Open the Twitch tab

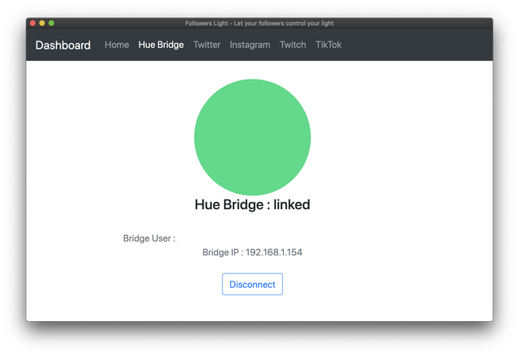point(293,45)
